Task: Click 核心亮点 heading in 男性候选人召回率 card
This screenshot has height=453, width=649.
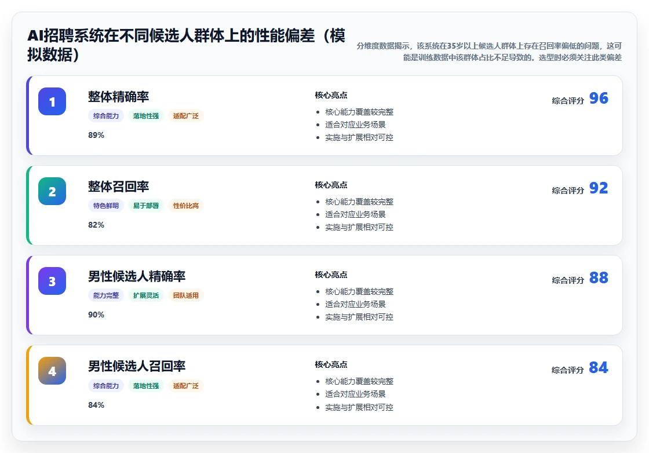Action: [x=331, y=364]
